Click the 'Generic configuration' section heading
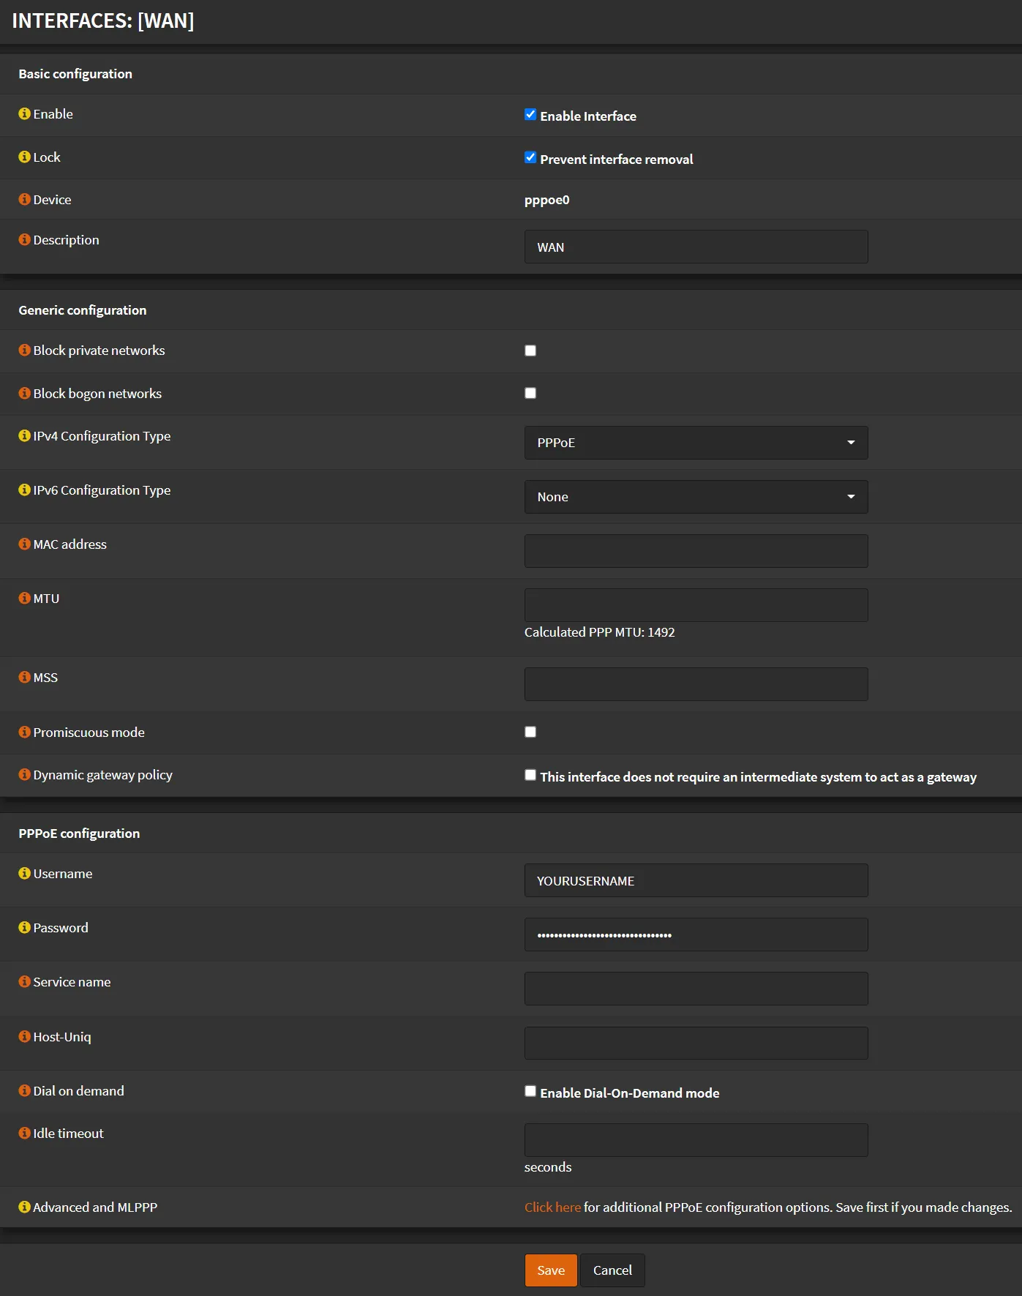 tap(83, 310)
